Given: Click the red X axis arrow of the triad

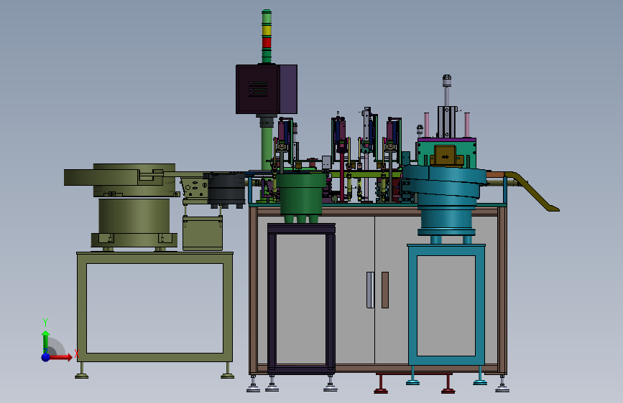Looking at the screenshot, I should 60,357.
